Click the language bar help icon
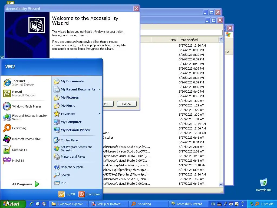Screen dimensions: 277x208 pyautogui.click(x=236, y=204)
